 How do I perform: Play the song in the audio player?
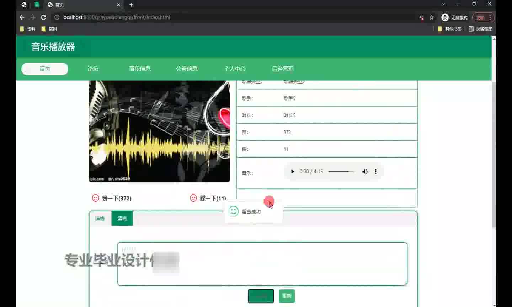pos(293,172)
